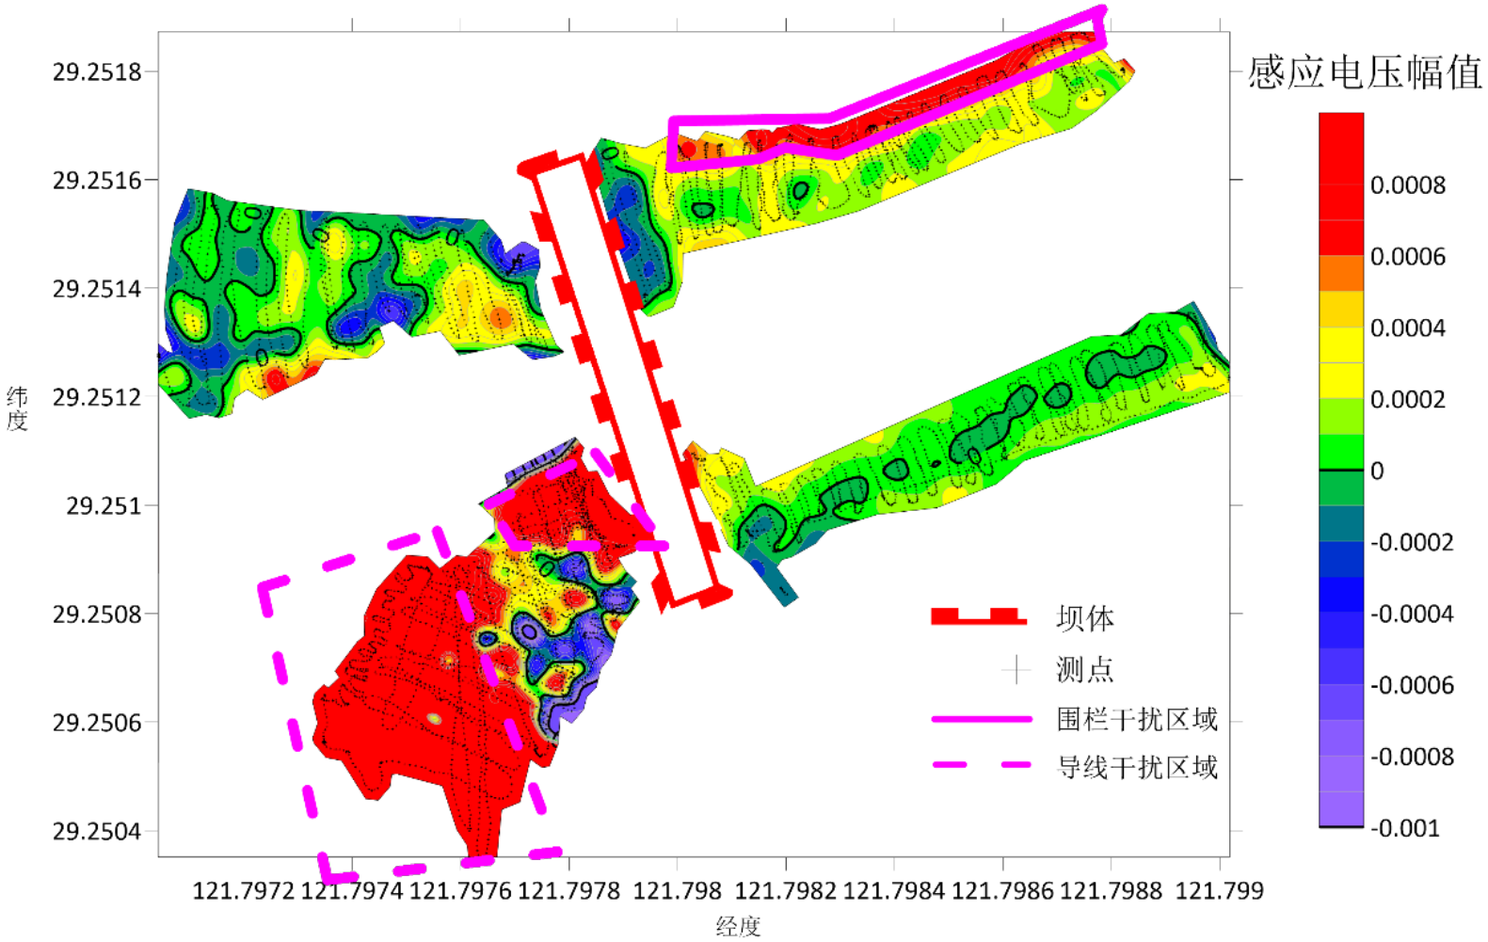Click the cross-shaped 测点 legend symbol
Screen dimensions: 1488x942
click(1016, 669)
